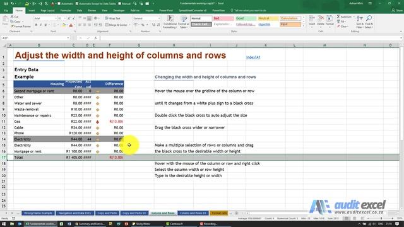
Task: Apply the Bad cell style
Action: [223, 18]
